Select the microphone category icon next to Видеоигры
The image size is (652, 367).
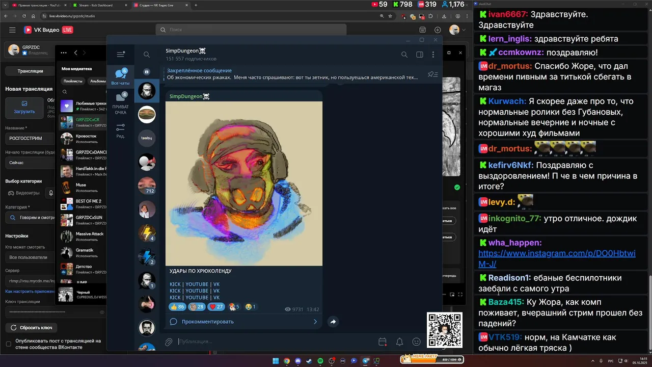pos(50,193)
